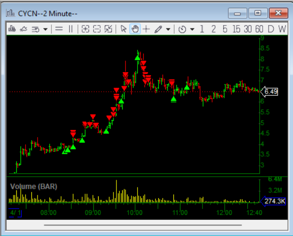This screenshot has width=293, height=236.
Task: Minimize the CYCN chart window
Action: click(x=238, y=13)
